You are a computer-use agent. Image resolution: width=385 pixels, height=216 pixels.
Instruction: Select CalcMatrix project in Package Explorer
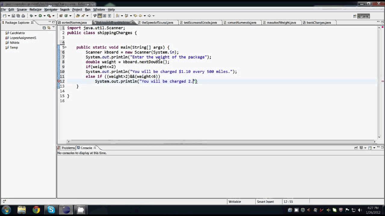tap(17, 33)
